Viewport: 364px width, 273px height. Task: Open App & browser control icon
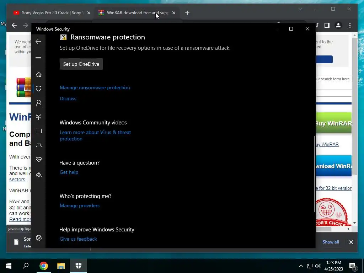38,131
